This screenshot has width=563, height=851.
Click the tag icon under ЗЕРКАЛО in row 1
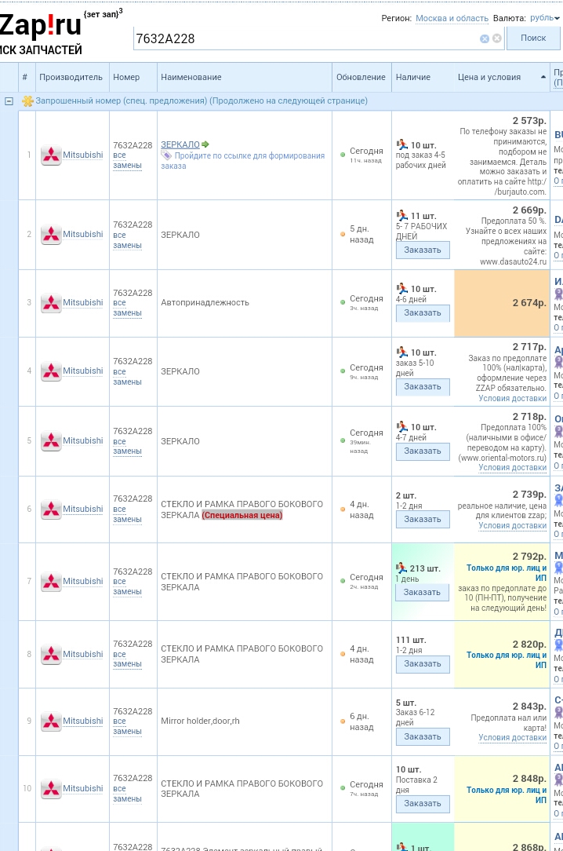click(x=165, y=155)
